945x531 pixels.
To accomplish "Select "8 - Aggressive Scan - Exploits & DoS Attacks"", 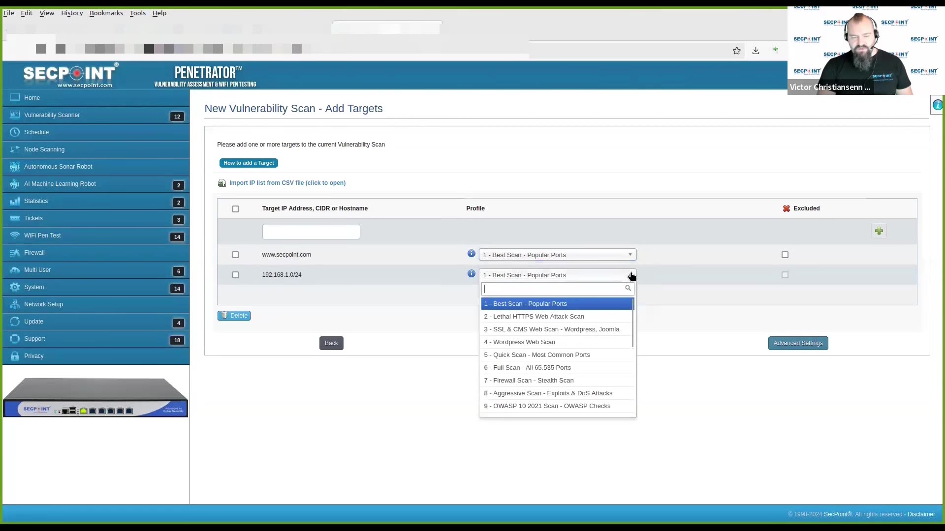I will pyautogui.click(x=548, y=393).
